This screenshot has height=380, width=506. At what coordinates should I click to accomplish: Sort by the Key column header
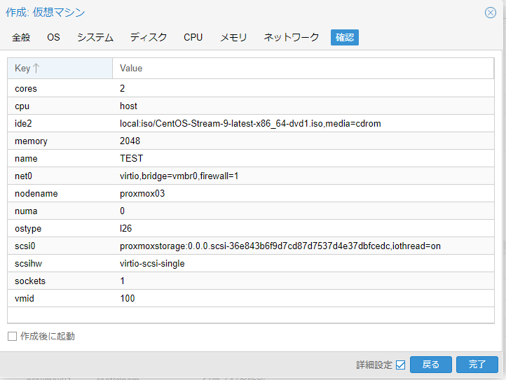[x=60, y=69]
